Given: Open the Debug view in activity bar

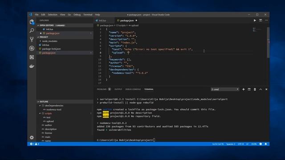Looking at the screenshot, I should 32,48.
